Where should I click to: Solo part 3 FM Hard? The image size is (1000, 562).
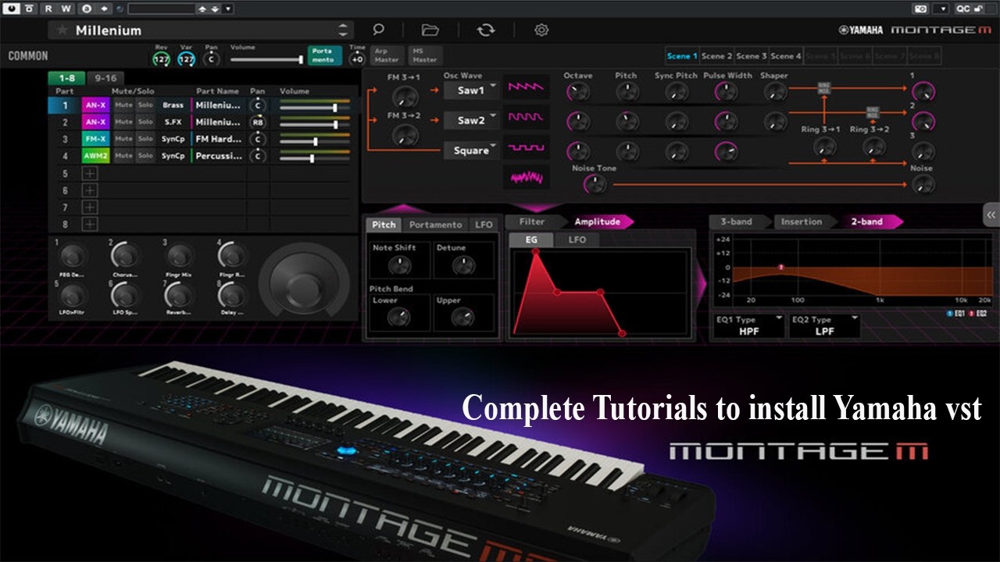(145, 138)
